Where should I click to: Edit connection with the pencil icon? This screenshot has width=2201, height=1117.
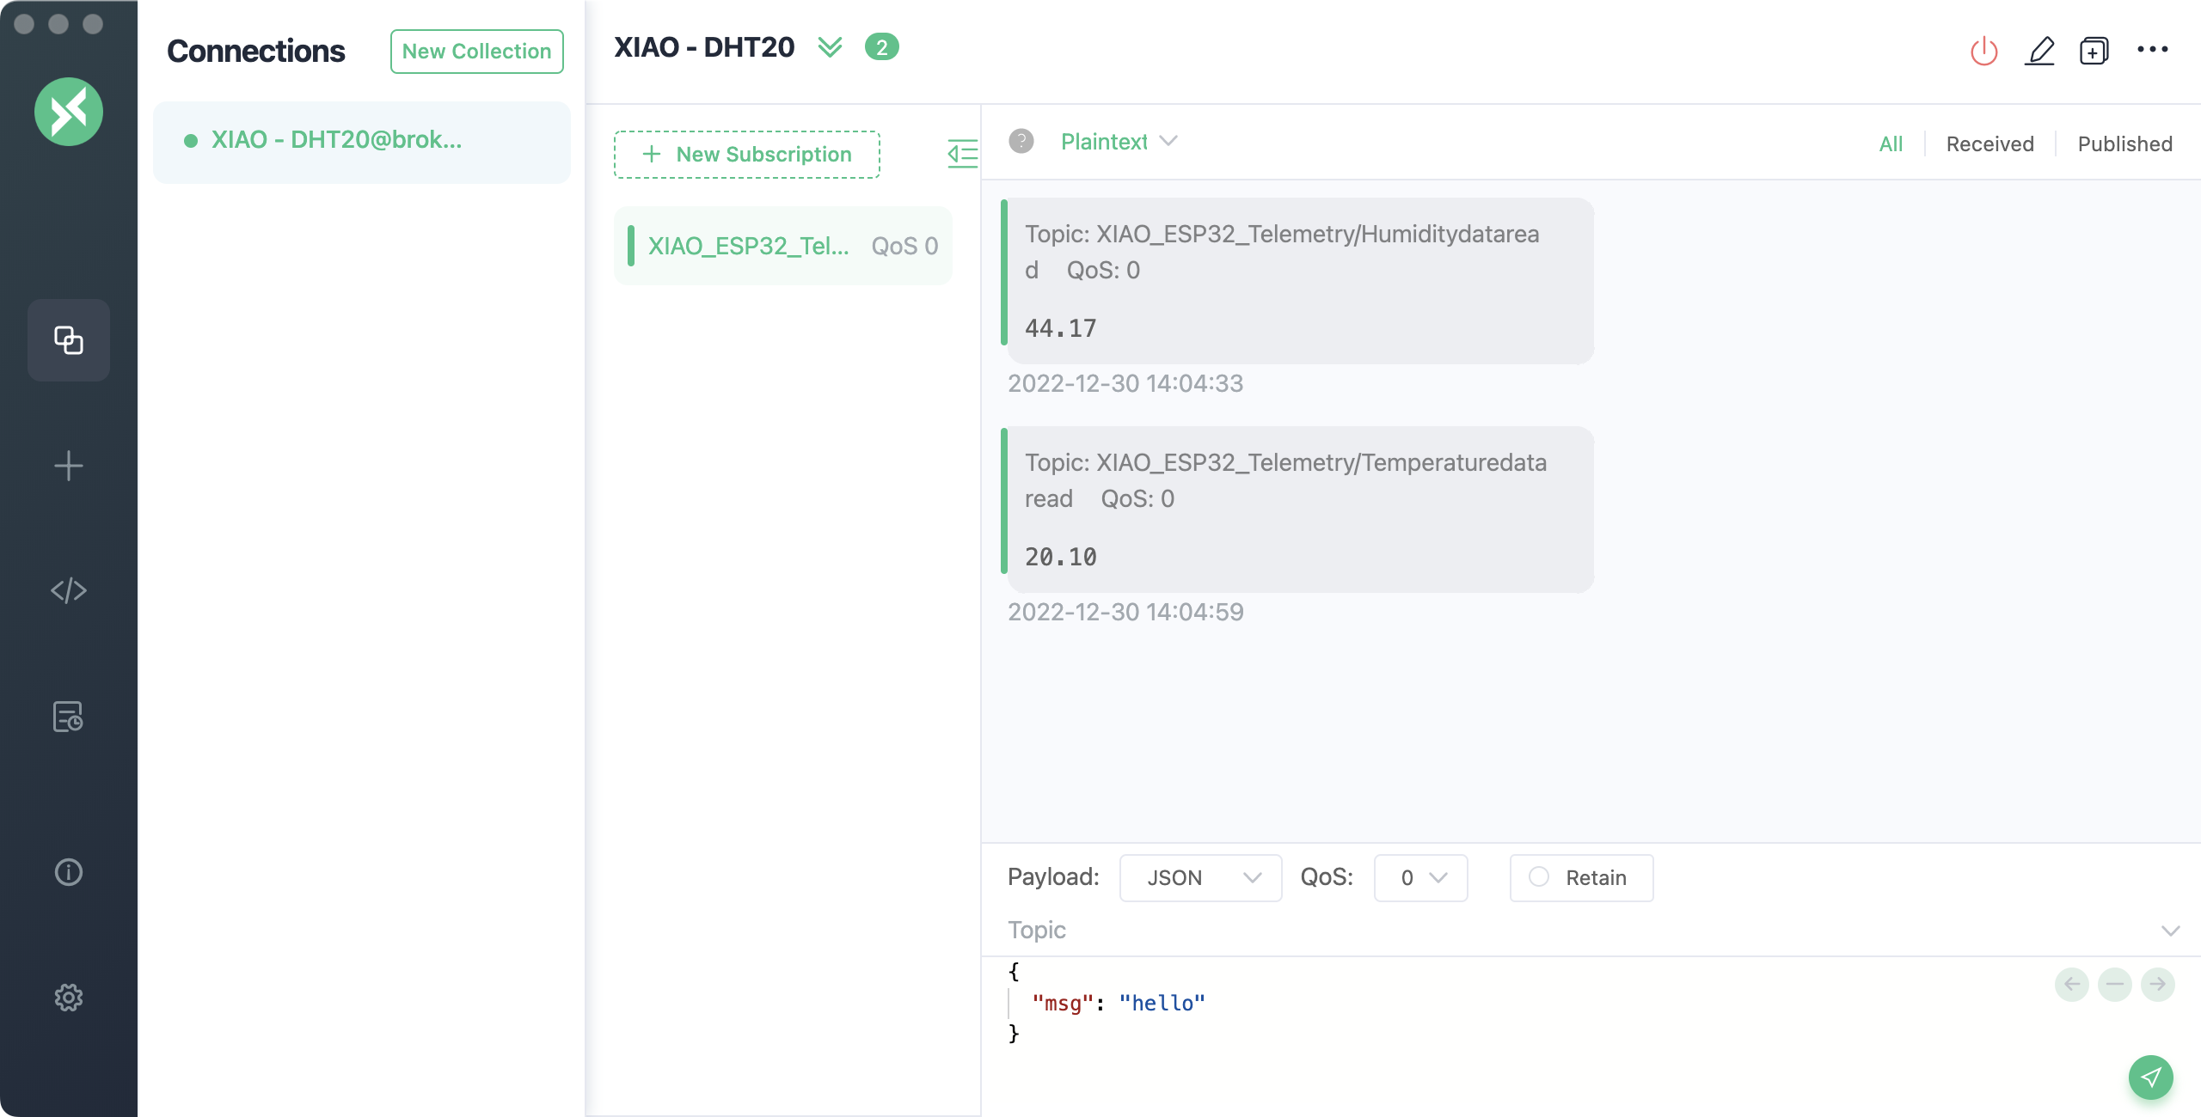point(2039,51)
